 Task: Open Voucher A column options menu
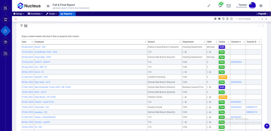pyautogui.click(x=244, y=42)
